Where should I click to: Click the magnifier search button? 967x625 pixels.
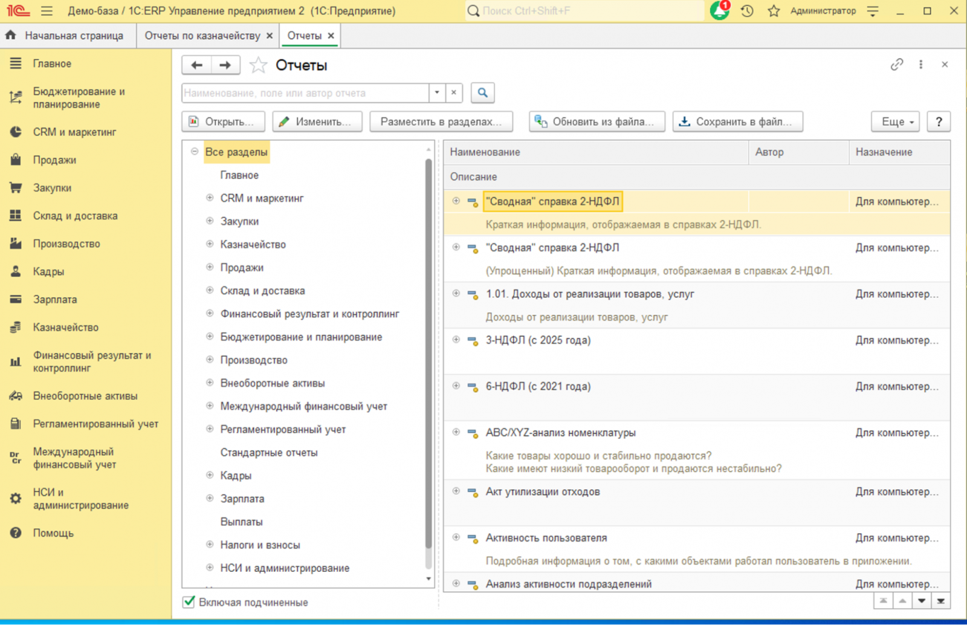pos(482,92)
